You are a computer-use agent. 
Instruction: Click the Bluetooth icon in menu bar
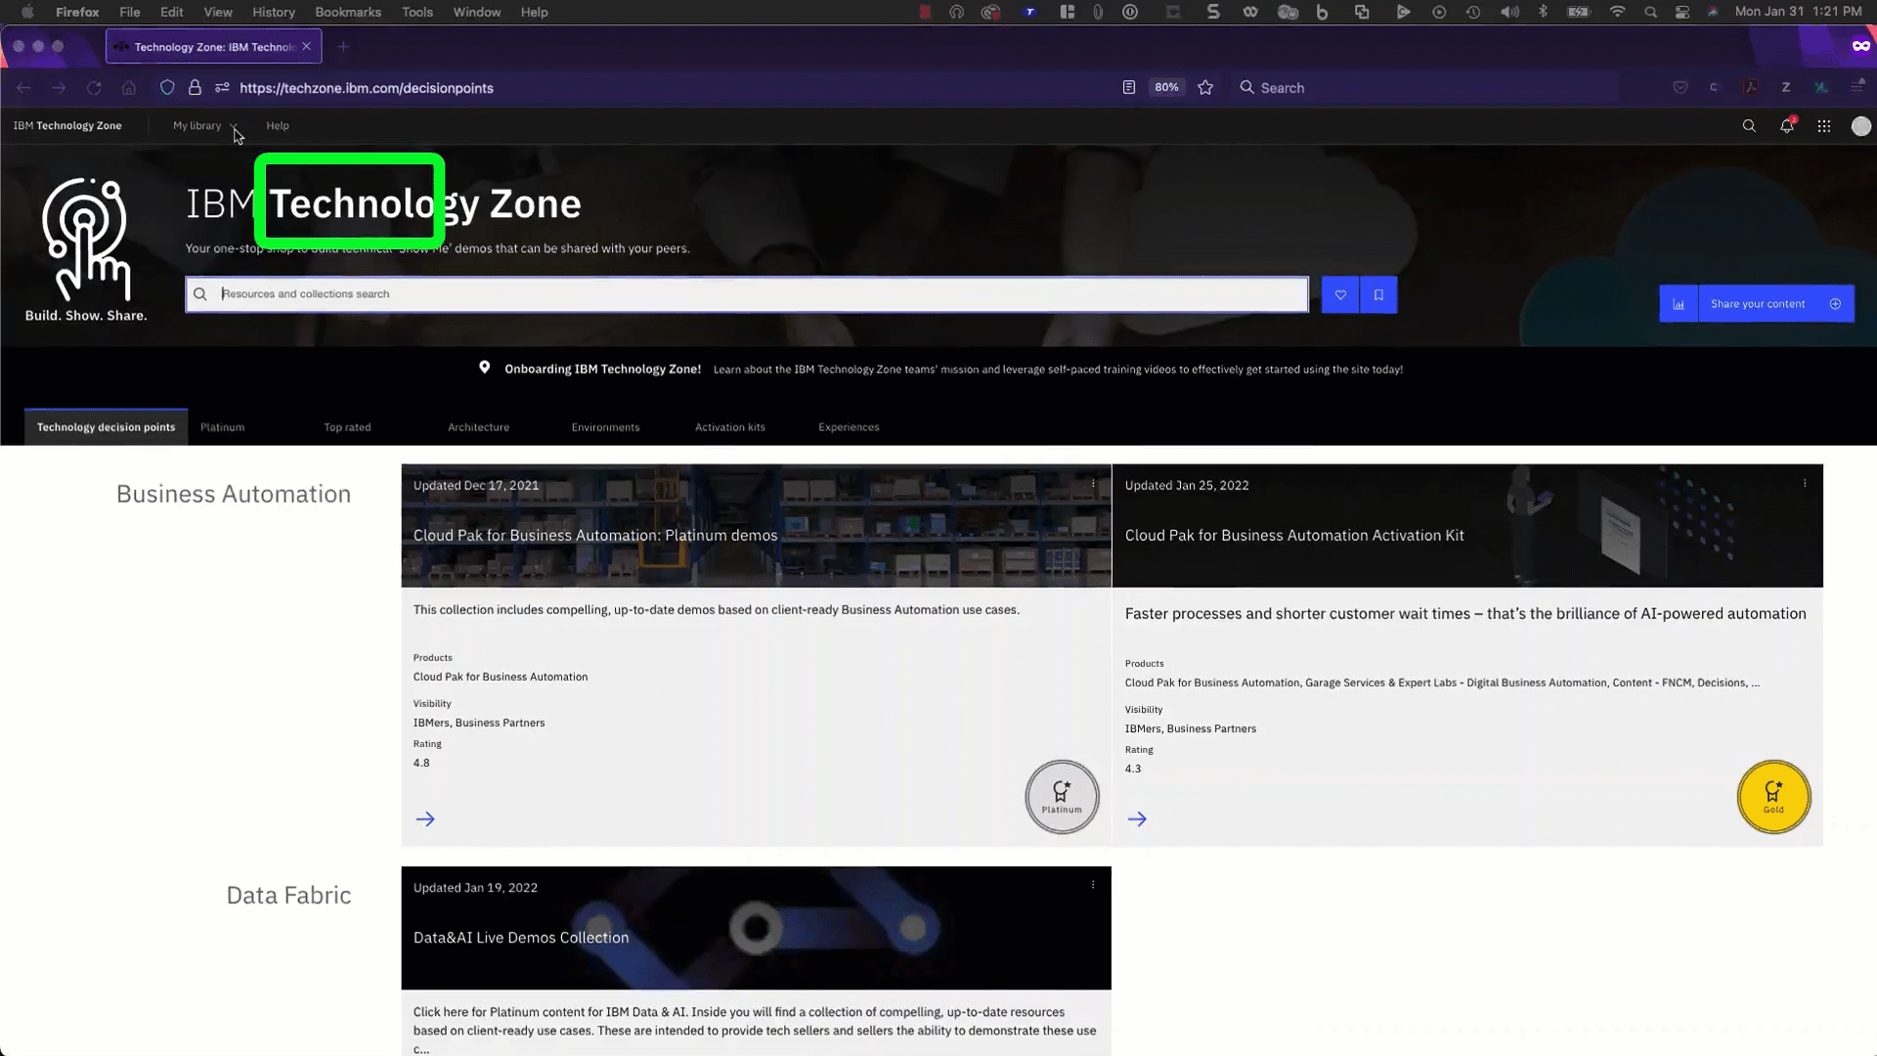click(x=1544, y=12)
